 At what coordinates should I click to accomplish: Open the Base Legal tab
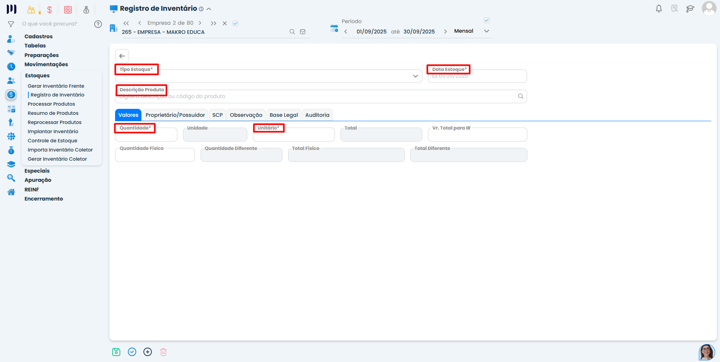tap(284, 115)
